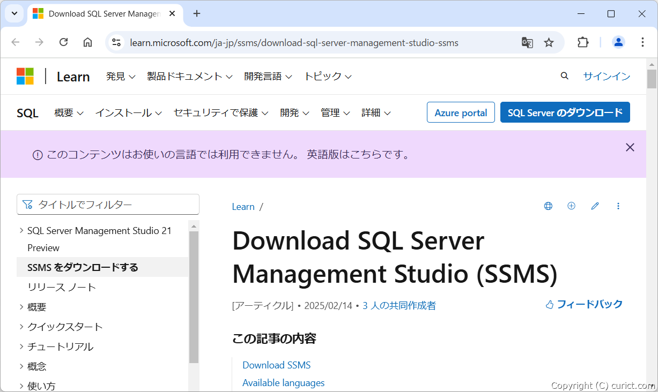
Task: Expand the 発見 menu
Action: (x=121, y=77)
